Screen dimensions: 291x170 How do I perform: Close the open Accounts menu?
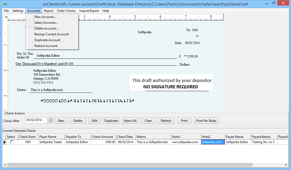tap(34, 11)
